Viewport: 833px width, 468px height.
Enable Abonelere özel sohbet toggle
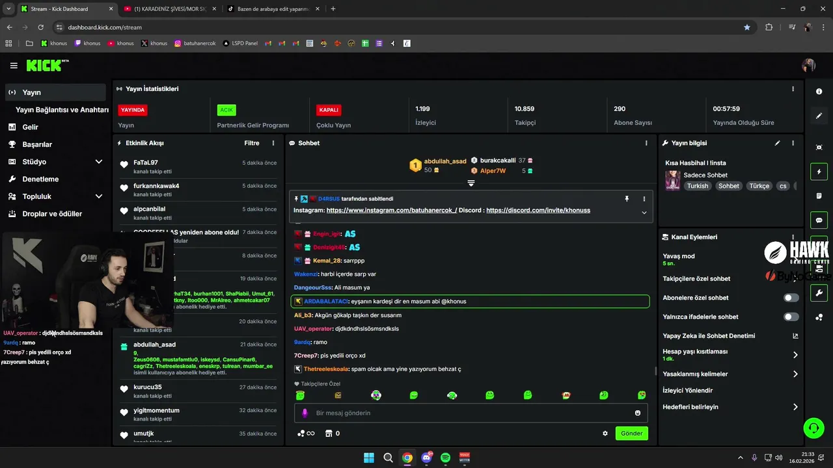[791, 298]
